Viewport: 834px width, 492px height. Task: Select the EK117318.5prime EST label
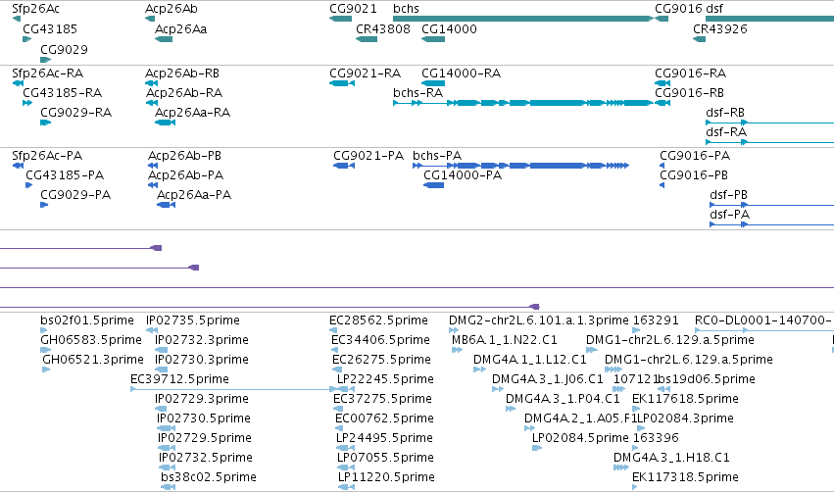(x=685, y=477)
